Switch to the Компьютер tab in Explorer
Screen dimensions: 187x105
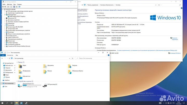click(10, 55)
